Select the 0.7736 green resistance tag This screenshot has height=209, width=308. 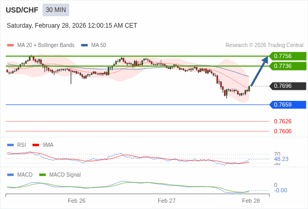click(x=288, y=66)
